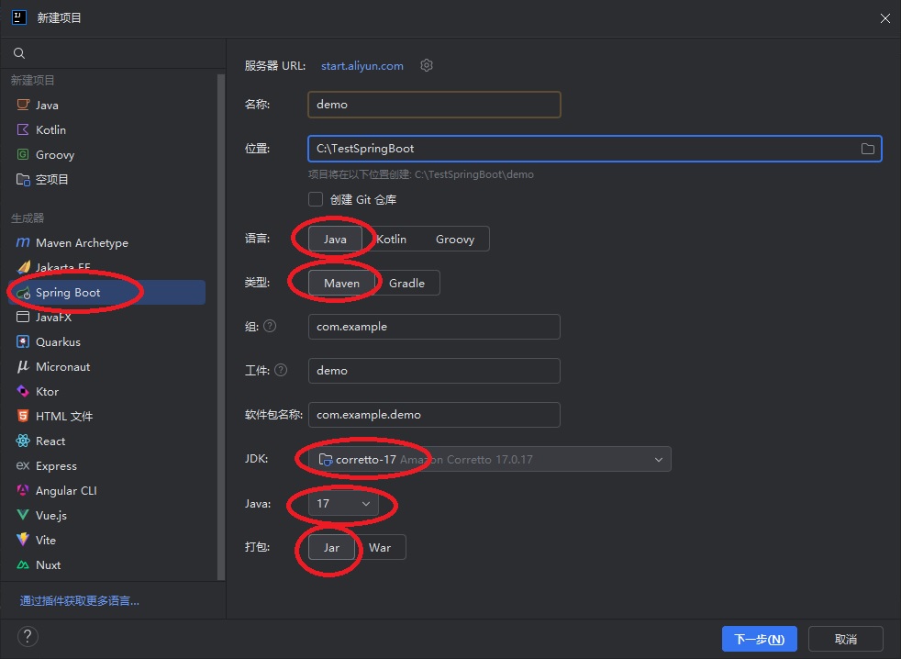This screenshot has height=659, width=901.
Task: Choose the Nuxt generator icon
Action: (23, 564)
